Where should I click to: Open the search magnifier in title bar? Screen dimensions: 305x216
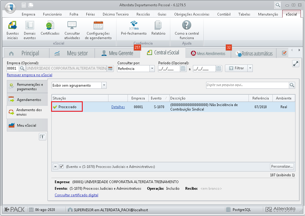278,5
